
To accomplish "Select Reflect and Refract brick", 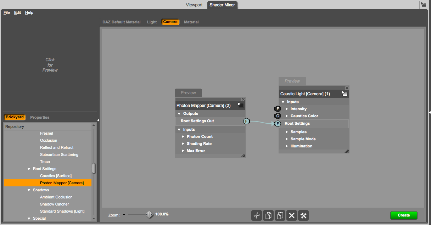I will tap(57, 148).
